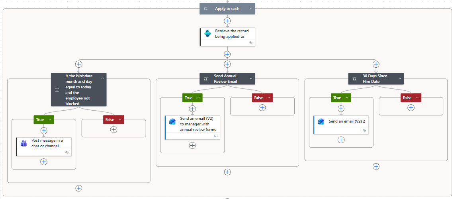This screenshot has height=199, width=452.
Task: Collapse the birthdate month and day condition
Action: (x=102, y=78)
